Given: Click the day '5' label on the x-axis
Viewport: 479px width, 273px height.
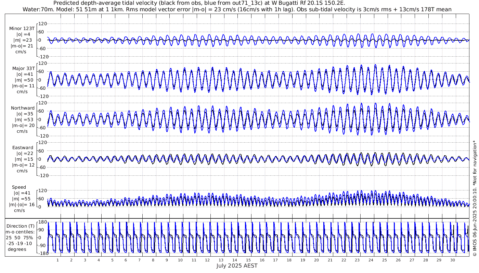Looking at the screenshot, I should pyautogui.click(x=112, y=260).
